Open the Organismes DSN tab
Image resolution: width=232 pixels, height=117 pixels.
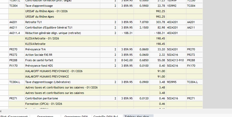coord(76,116)
